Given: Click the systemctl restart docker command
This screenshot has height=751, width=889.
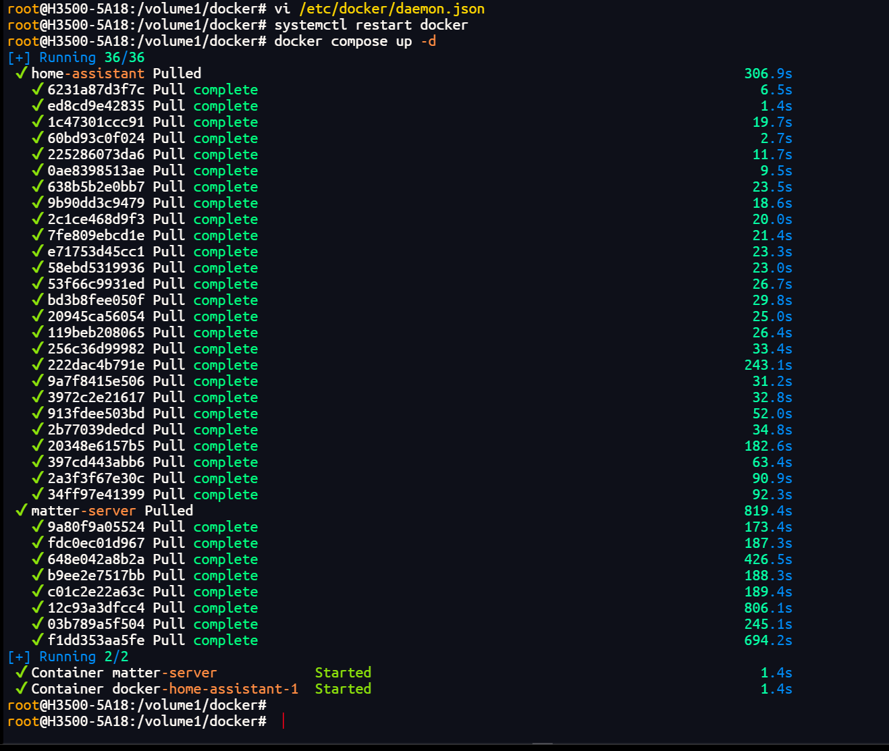Looking at the screenshot, I should (371, 25).
